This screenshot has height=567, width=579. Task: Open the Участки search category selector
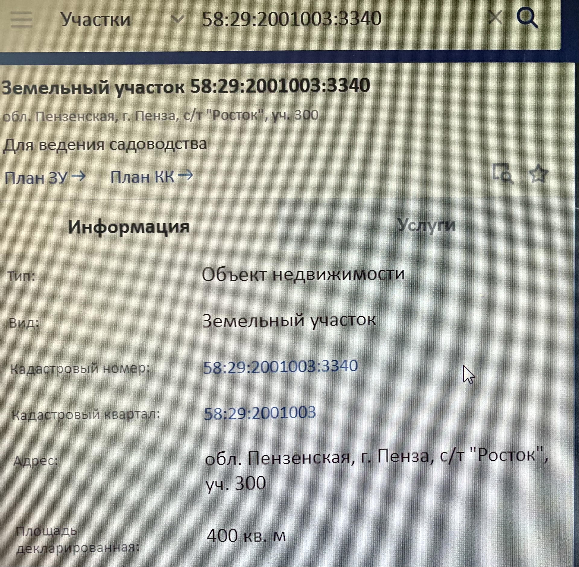pos(96,20)
